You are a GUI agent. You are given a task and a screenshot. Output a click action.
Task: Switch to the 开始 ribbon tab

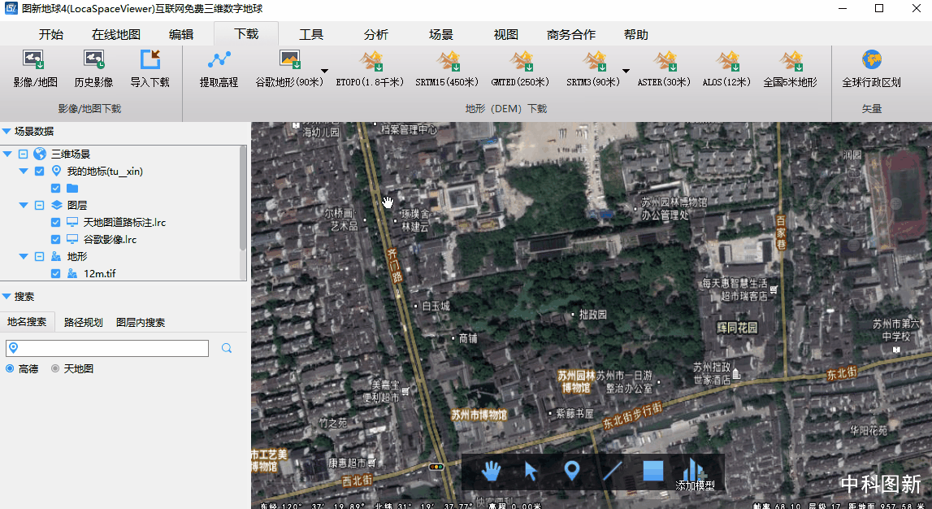tap(51, 34)
